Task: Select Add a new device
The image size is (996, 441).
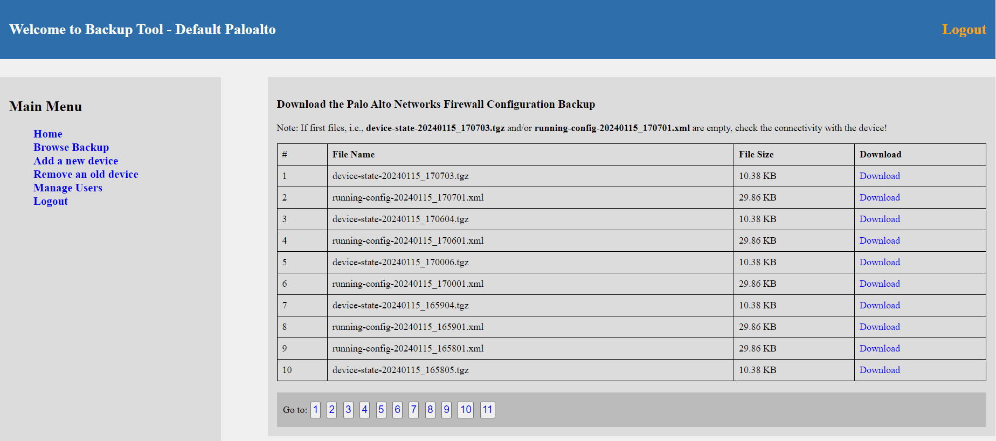Action: [75, 161]
